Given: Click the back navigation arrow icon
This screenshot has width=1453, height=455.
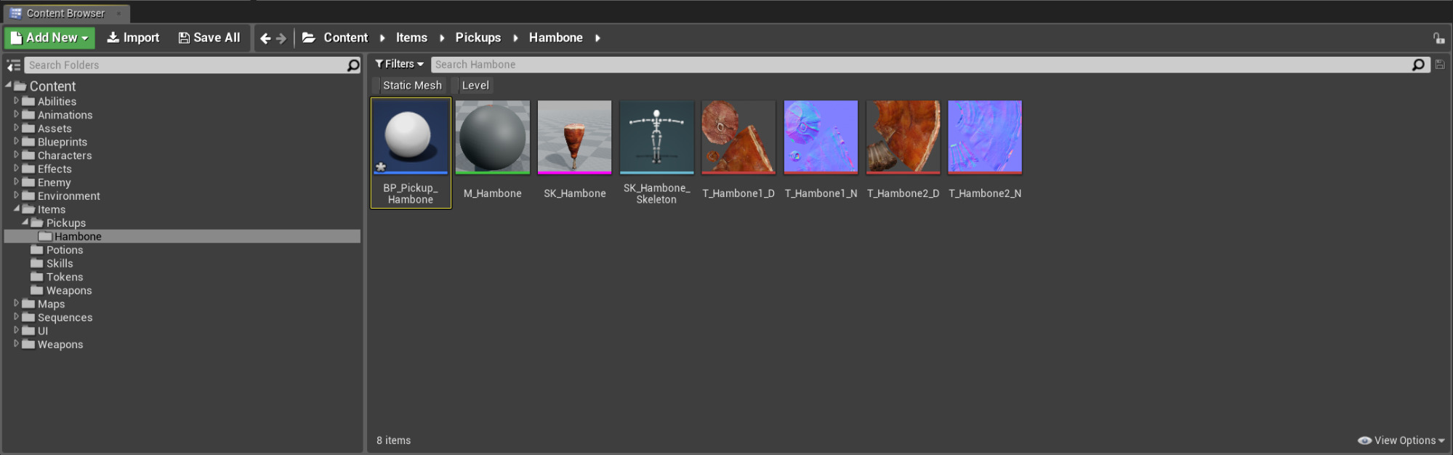Looking at the screenshot, I should click(265, 39).
